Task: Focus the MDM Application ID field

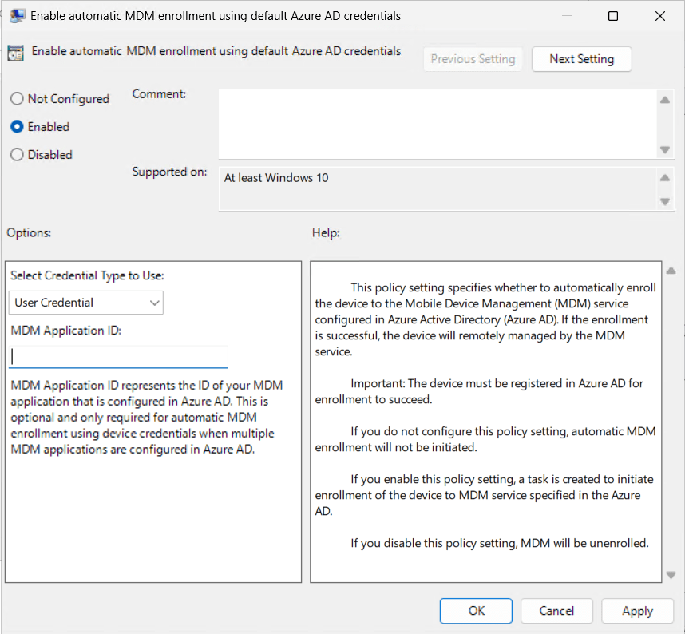Action: [x=119, y=356]
